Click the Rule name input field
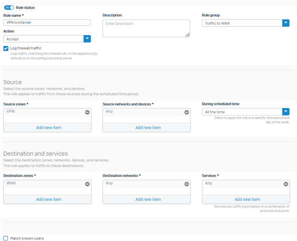The height and width of the screenshot is (241, 297). pyautogui.click(x=47, y=23)
